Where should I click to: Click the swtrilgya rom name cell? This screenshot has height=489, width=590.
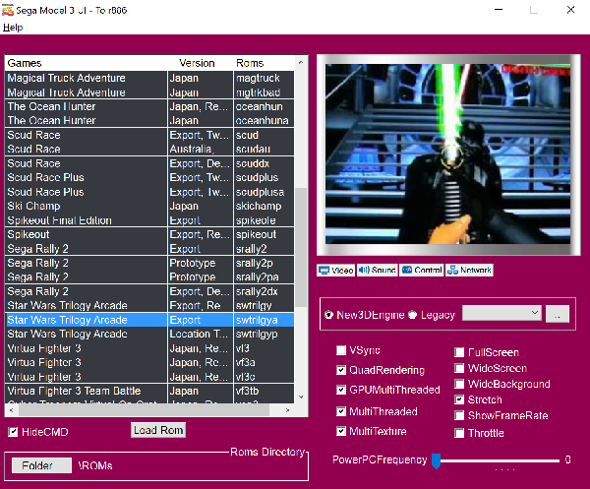tap(264, 320)
